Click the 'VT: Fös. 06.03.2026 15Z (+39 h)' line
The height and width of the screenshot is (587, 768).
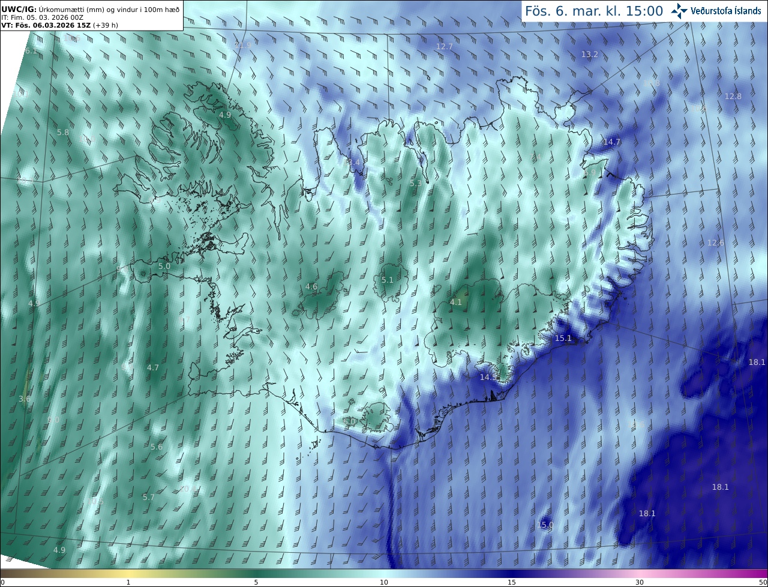[59, 25]
